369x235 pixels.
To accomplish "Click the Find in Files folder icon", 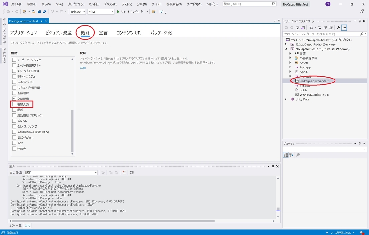I will click(153, 12).
